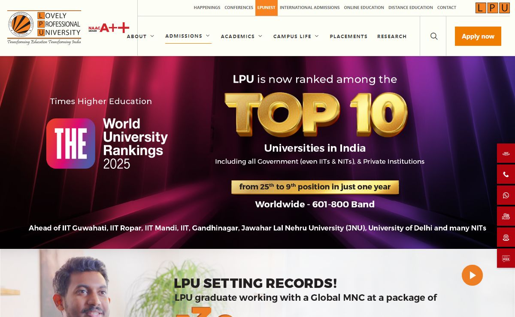Click the 'Times Higher Education' text

101,102
